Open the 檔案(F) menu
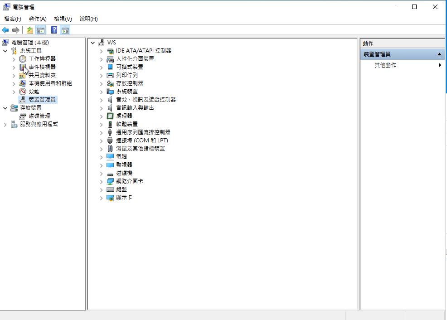447x320 pixels. 13,19
